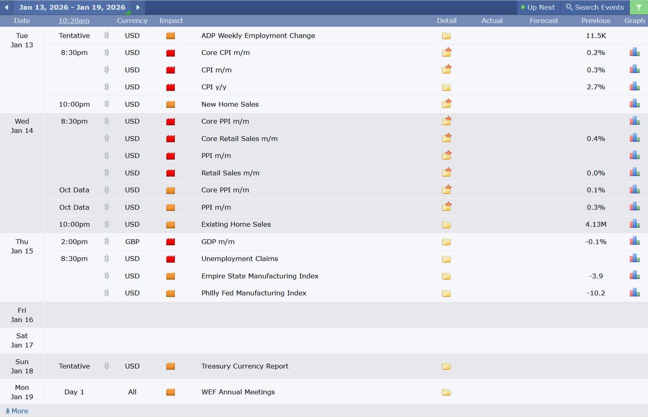Toggle the alert speaker for Philly Fed Manufacturing Index
The width and height of the screenshot is (648, 417).
[106, 293]
